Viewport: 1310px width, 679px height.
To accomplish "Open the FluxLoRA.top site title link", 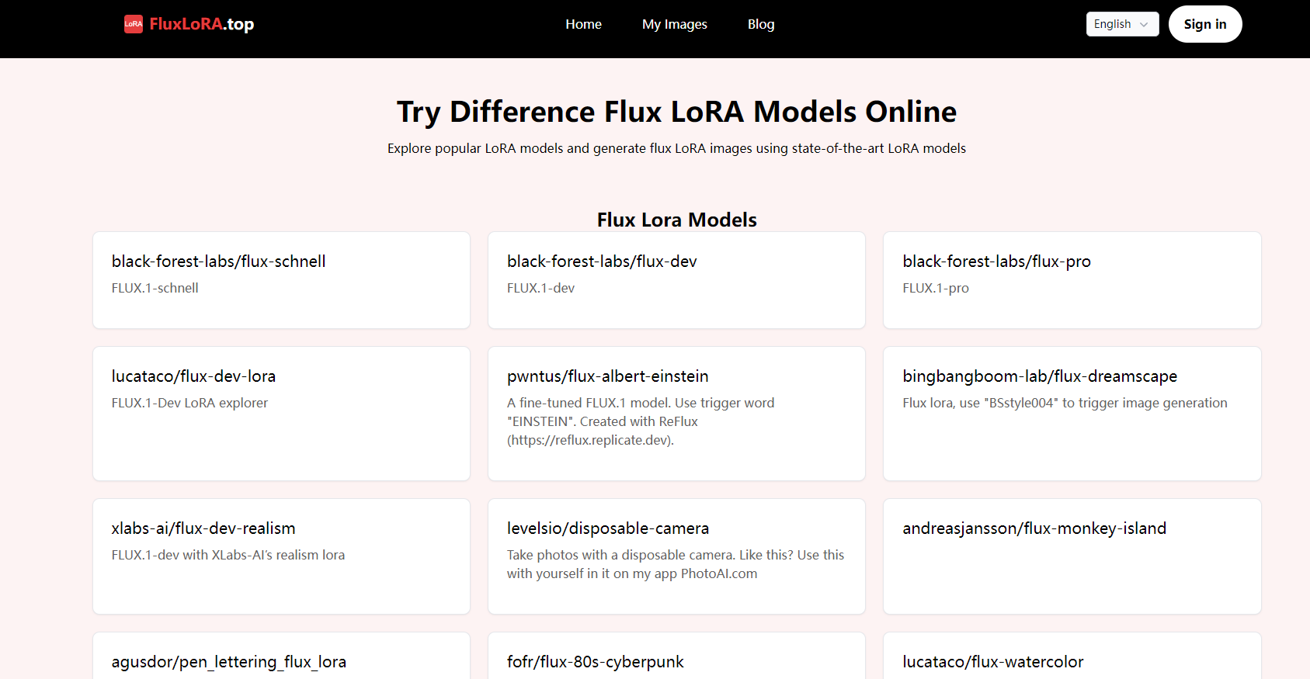I will point(201,24).
